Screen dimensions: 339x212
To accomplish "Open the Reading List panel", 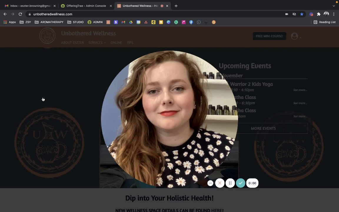I will coord(325,22).
